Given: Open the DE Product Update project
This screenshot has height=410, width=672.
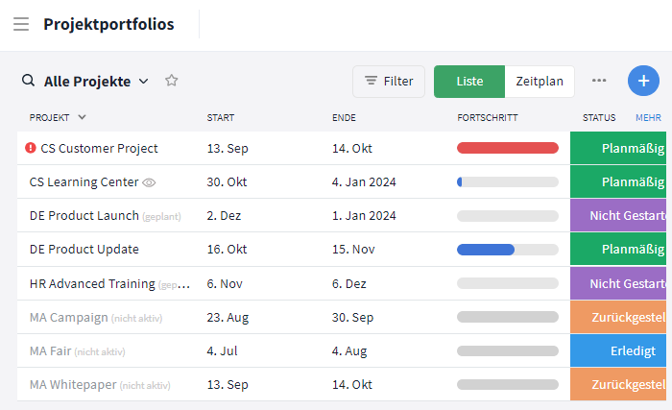Looking at the screenshot, I should 84,249.
